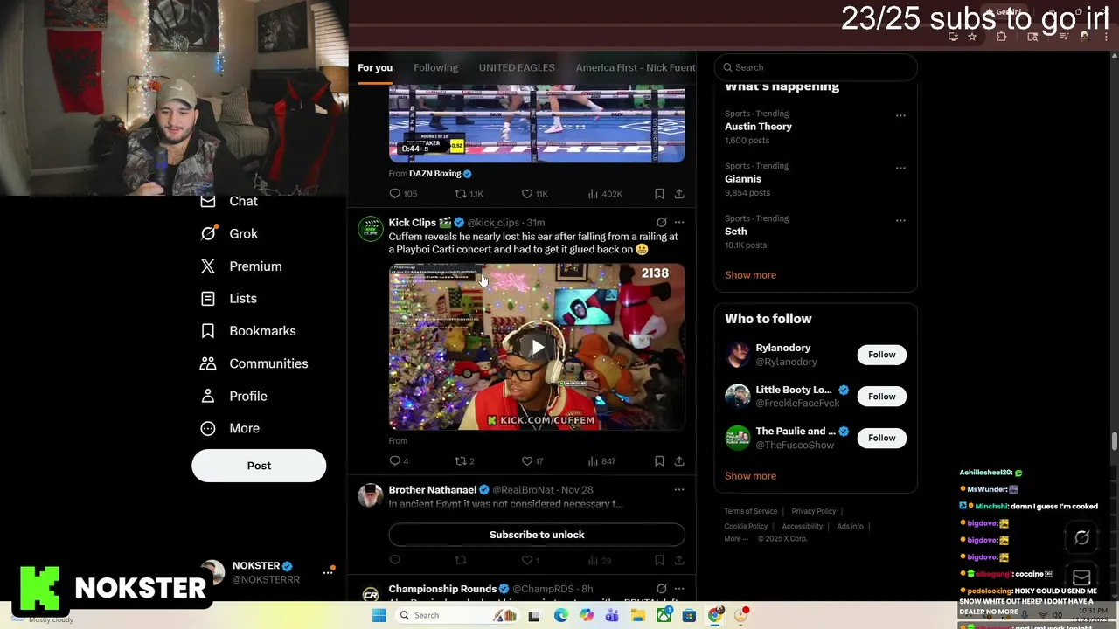Follow Rylanodory
Screen dimensions: 1119x629
[x=881, y=355]
